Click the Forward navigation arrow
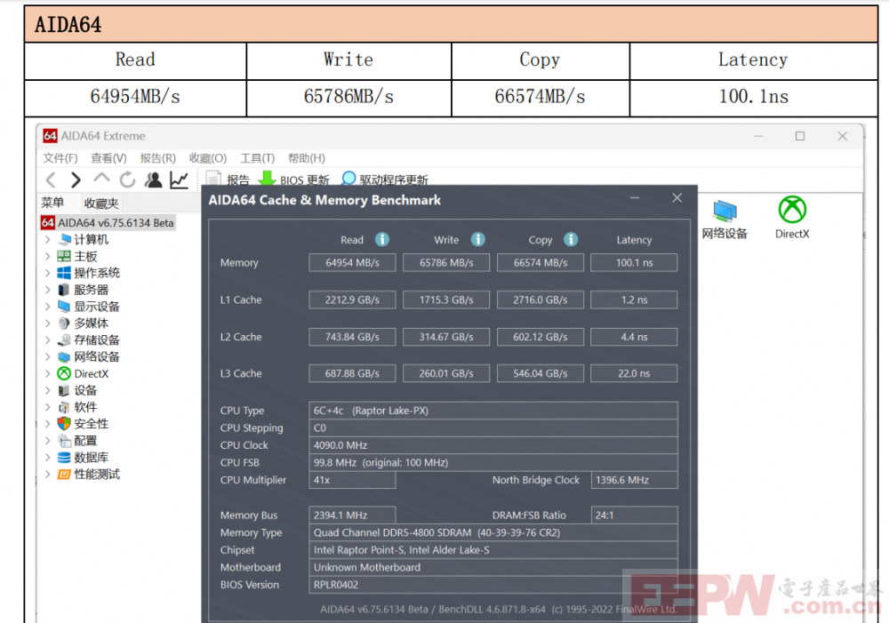 (x=76, y=180)
